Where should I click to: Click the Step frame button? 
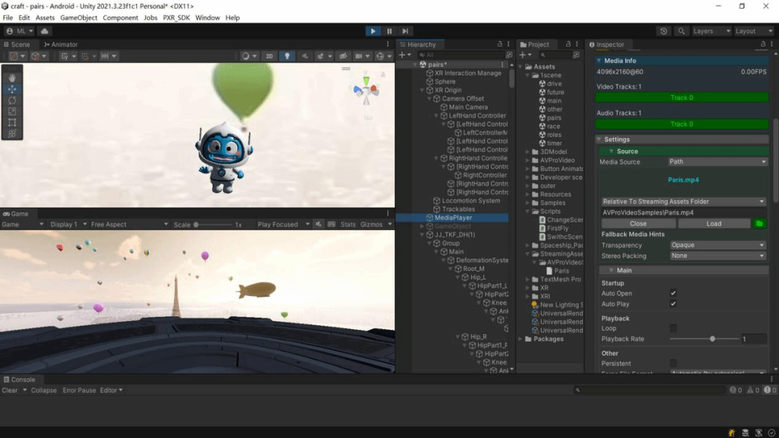click(x=405, y=31)
